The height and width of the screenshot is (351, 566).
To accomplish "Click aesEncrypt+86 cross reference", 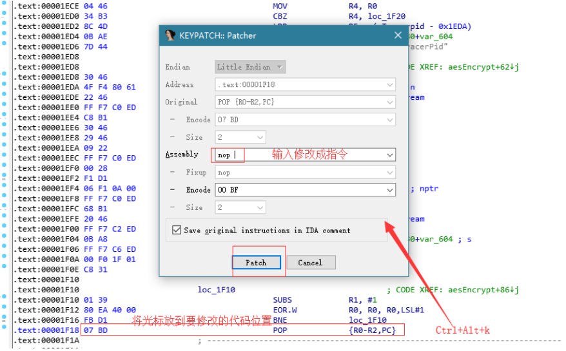I will pyautogui.click(x=483, y=290).
